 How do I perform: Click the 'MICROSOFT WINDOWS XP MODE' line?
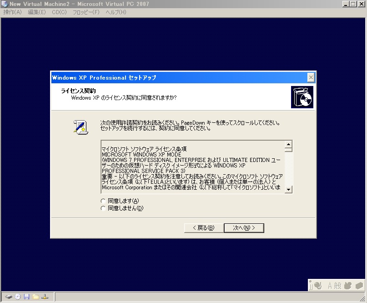click(x=141, y=155)
